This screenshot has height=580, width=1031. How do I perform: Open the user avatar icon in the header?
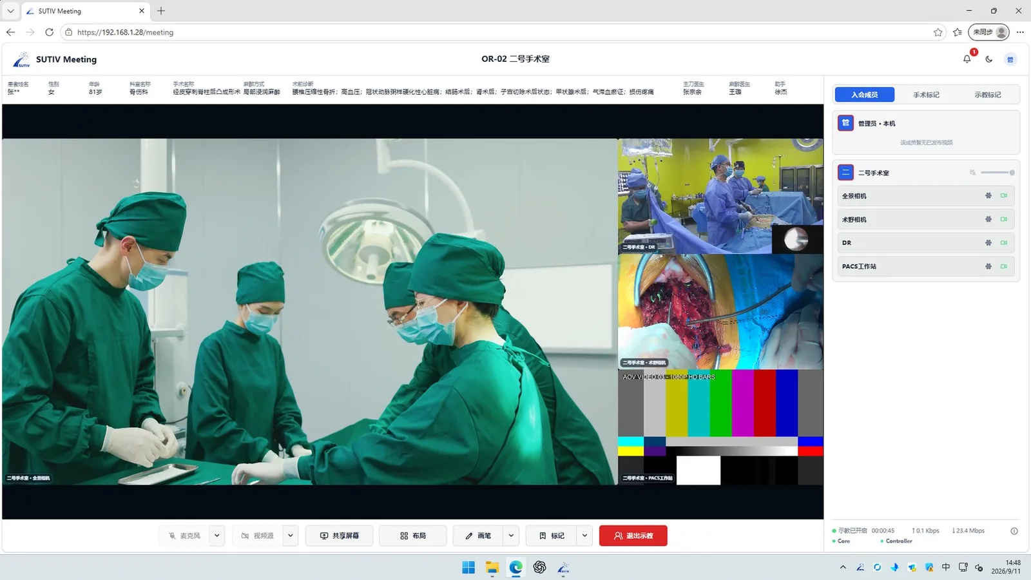pyautogui.click(x=1010, y=59)
